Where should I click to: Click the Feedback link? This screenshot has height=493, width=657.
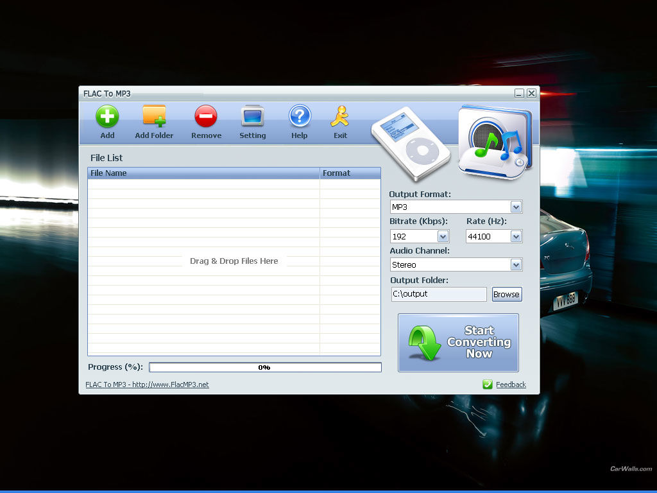511,385
